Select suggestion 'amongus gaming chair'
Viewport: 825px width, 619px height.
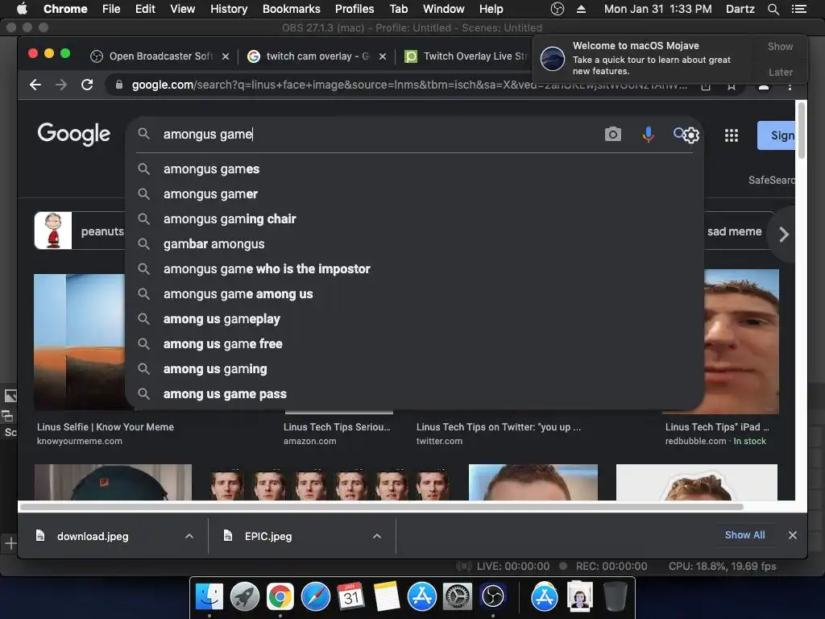(x=415, y=219)
